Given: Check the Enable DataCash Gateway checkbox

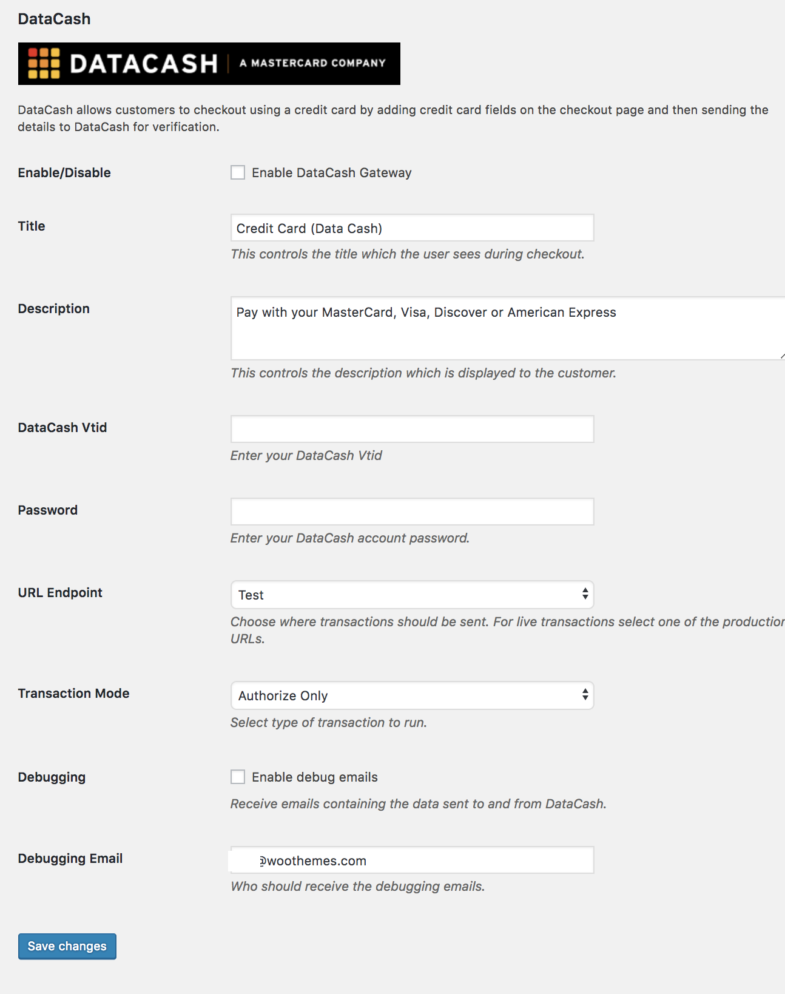Looking at the screenshot, I should pyautogui.click(x=238, y=173).
